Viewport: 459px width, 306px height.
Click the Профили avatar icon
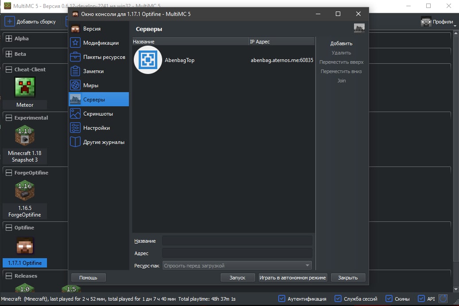point(426,22)
